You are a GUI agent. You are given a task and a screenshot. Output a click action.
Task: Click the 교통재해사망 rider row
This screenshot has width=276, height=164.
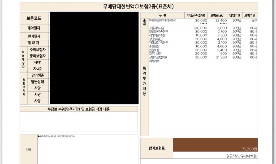[157, 28]
